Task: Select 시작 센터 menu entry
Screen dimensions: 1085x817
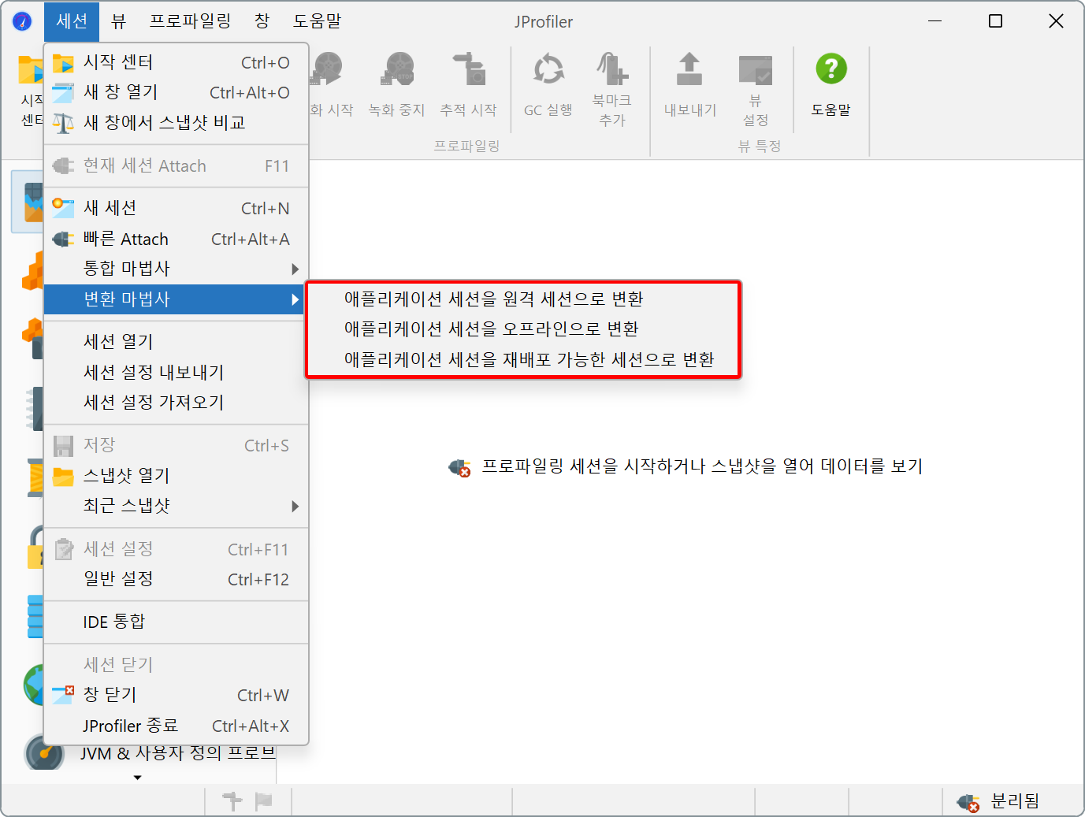Action: click(176, 62)
